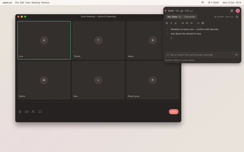Open the Meeting menu

36,2
